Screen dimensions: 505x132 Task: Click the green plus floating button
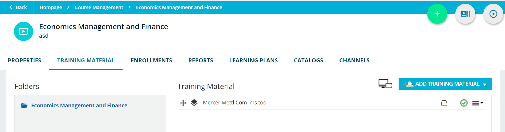(x=437, y=14)
